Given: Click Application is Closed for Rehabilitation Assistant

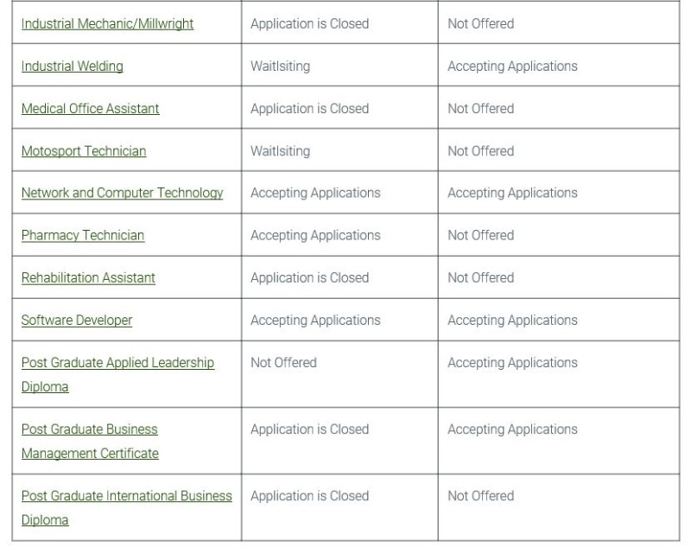Looking at the screenshot, I should point(310,278).
